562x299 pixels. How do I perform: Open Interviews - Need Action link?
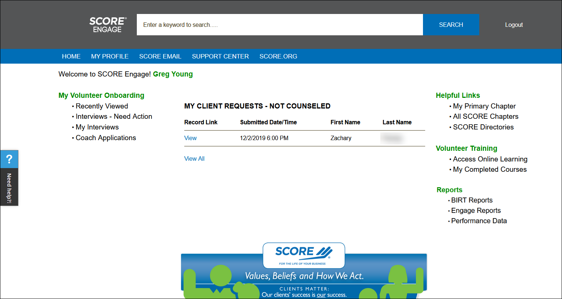pos(114,116)
